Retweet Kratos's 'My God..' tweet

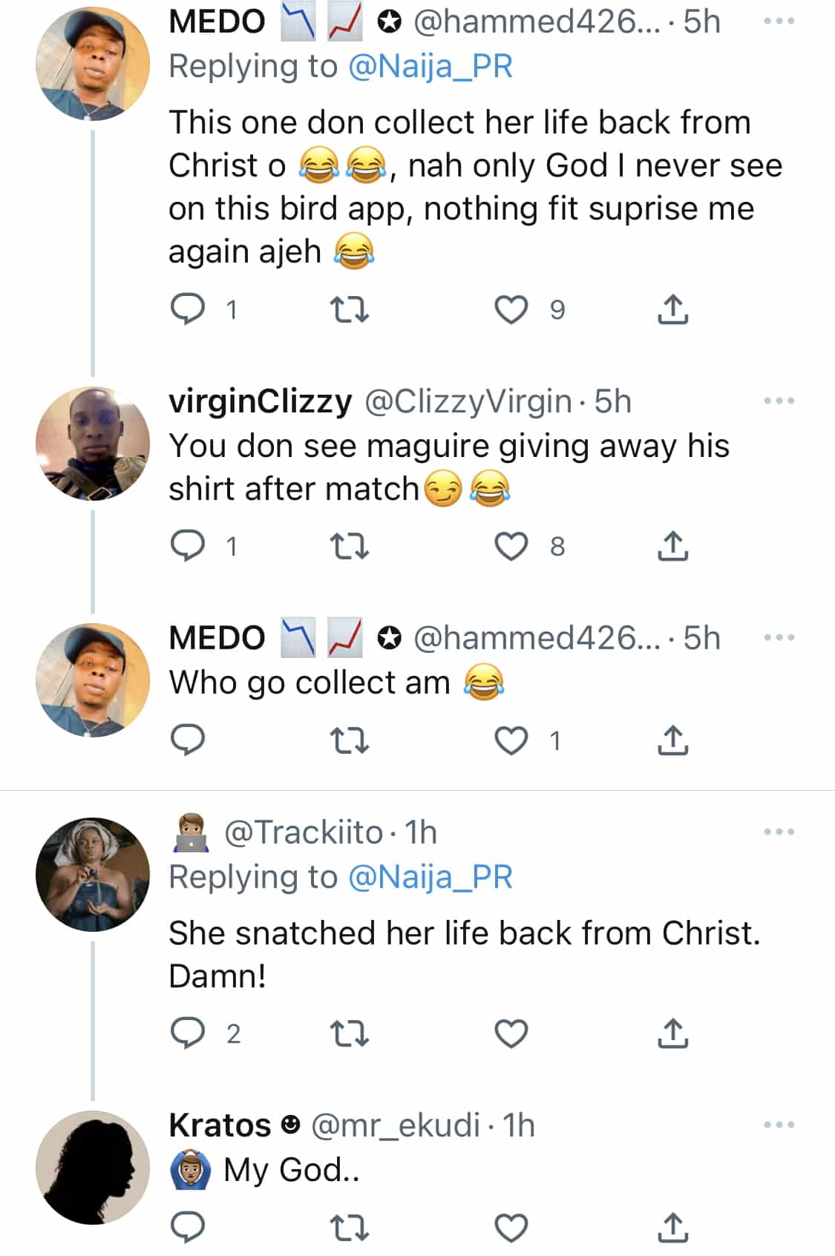349,1228
